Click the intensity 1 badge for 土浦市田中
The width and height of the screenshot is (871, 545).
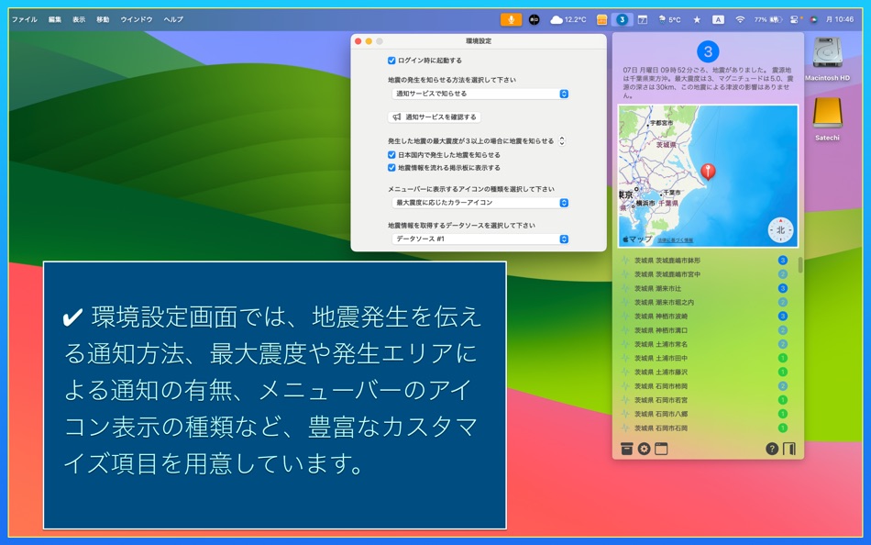pyautogui.click(x=782, y=358)
